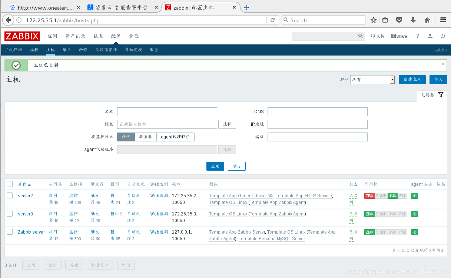This screenshot has width=451, height=278.
Task: Close the 睿象云 browser tab
Action: point(157,7)
